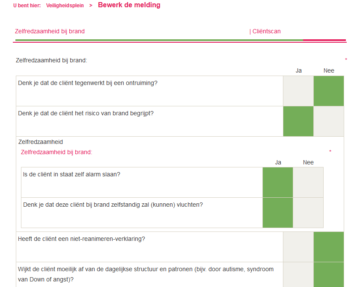Click the Bewerk de melding breadcrumb title
This screenshot has width=348, height=287.
tap(129, 5)
